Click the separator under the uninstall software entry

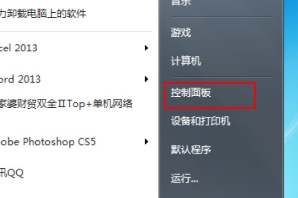coord(76,32)
